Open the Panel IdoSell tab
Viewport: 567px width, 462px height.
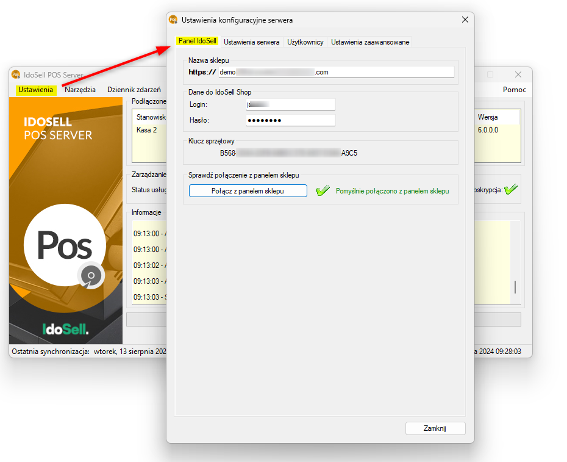(x=197, y=41)
